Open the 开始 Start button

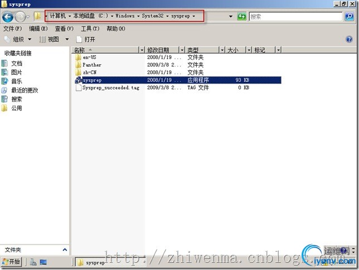[x=12, y=262]
